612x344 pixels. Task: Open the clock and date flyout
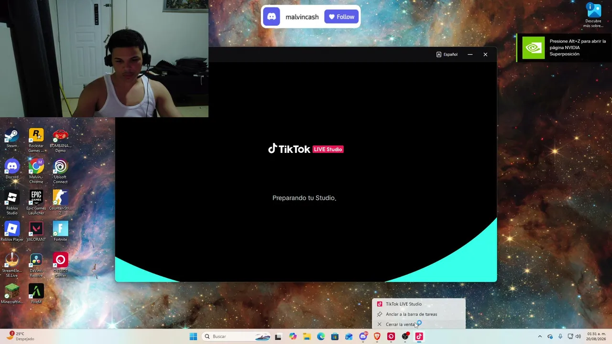[596, 336]
